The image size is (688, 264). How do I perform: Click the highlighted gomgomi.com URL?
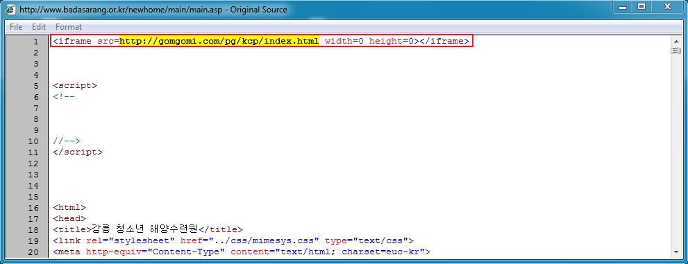click(219, 41)
